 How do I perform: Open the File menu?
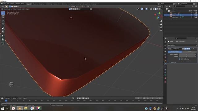click(4, 4)
